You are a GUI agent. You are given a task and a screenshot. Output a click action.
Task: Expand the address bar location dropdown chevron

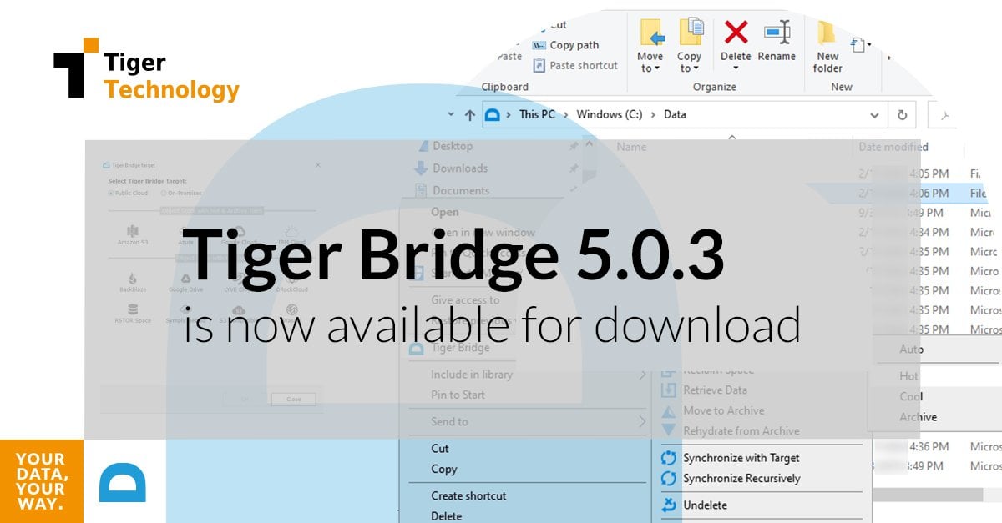[874, 114]
